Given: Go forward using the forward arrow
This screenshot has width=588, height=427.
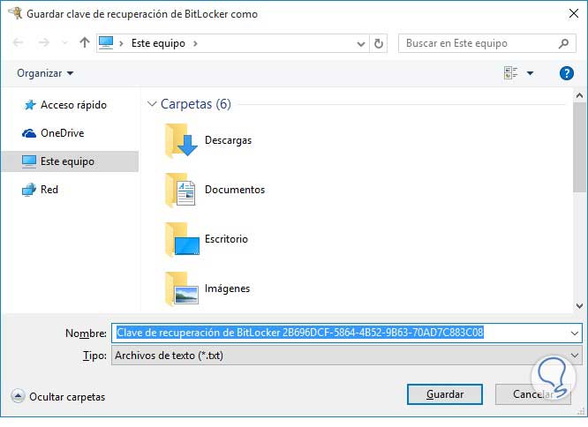Looking at the screenshot, I should pyautogui.click(x=44, y=42).
